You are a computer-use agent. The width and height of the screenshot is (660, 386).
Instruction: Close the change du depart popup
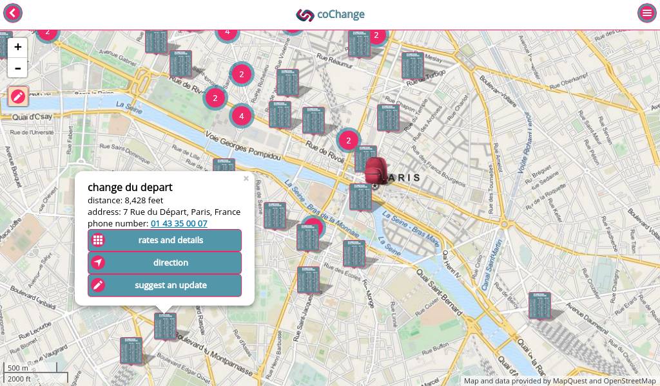pyautogui.click(x=246, y=179)
